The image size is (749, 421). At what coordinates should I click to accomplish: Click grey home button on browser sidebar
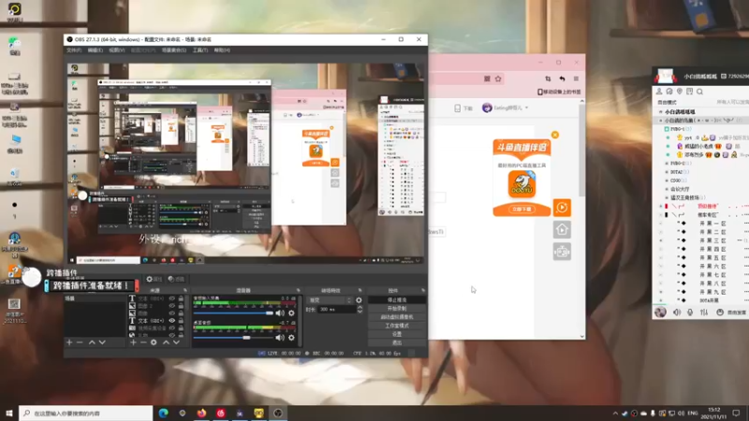tap(563, 229)
